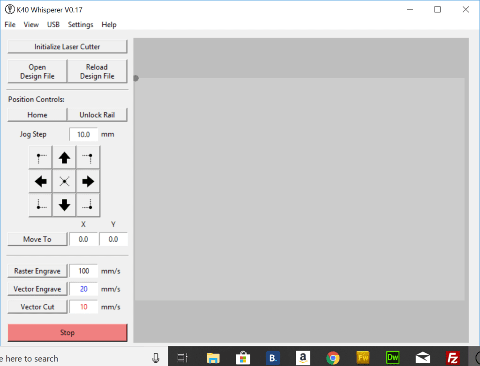480x366 pixels.
Task: Click the Vector Cut speed field
Action: (x=83, y=307)
